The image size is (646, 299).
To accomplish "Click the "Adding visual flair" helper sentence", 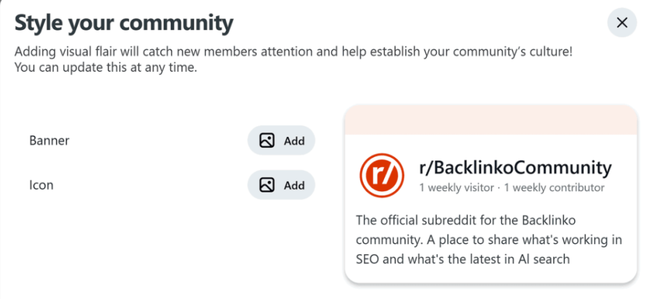I will 293,52.
